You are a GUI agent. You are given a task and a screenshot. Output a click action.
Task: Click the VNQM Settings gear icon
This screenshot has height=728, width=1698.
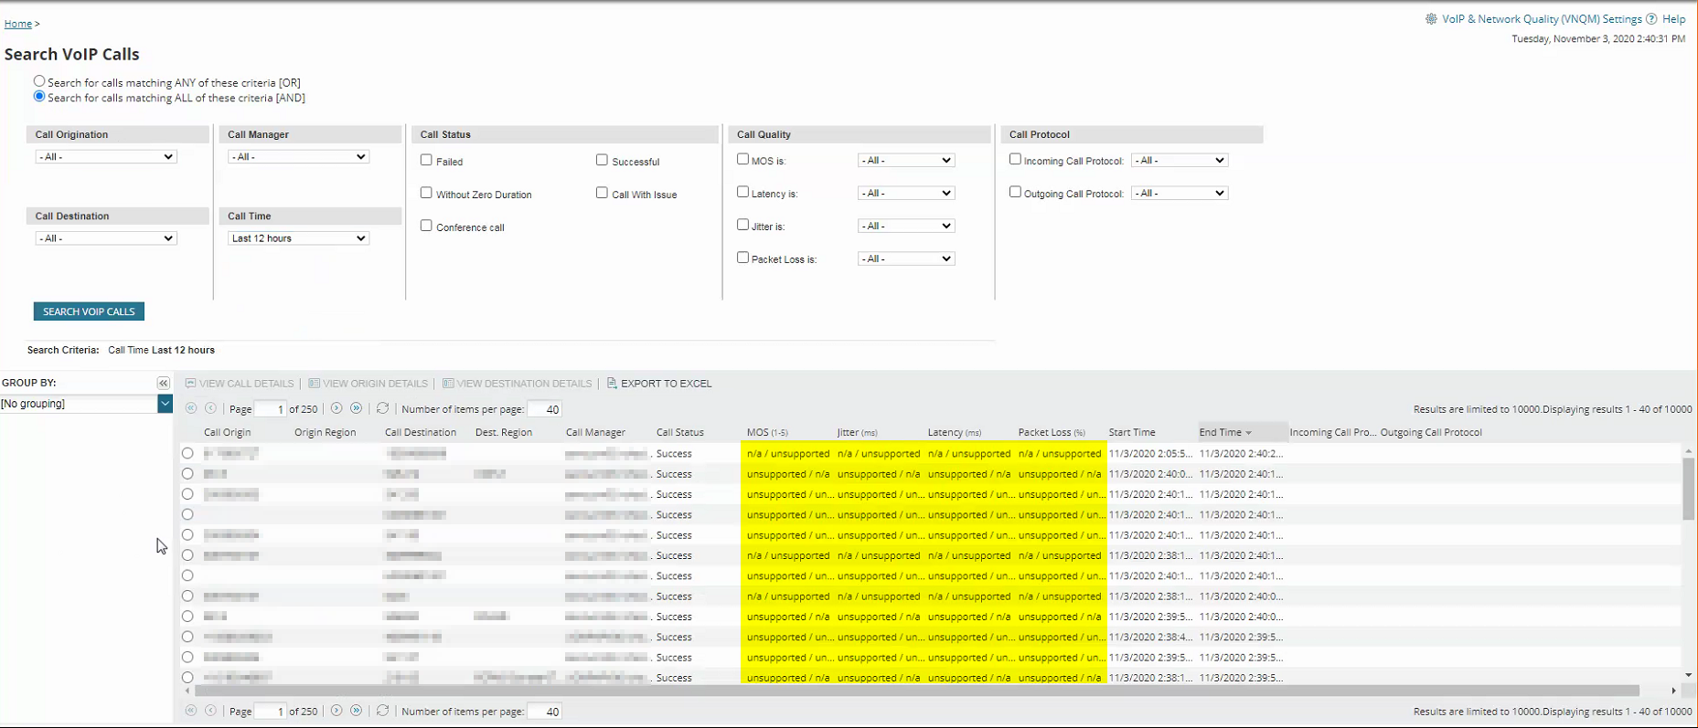point(1431,19)
